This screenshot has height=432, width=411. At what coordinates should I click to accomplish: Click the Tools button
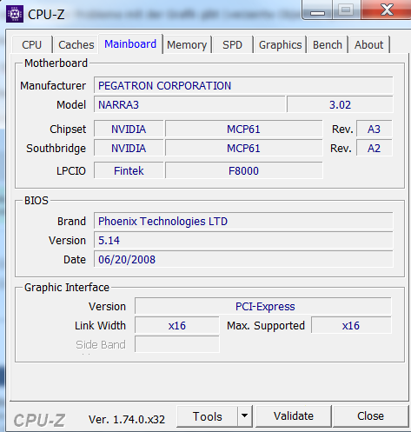click(208, 416)
